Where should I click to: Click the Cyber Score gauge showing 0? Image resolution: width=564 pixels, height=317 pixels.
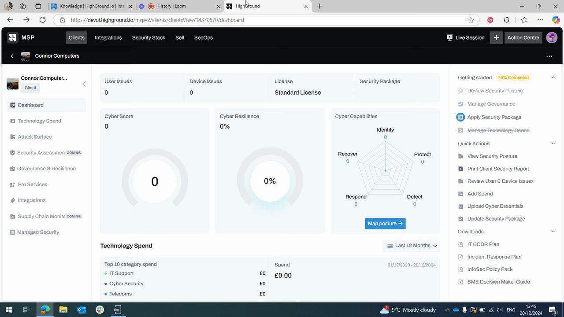pyautogui.click(x=155, y=181)
